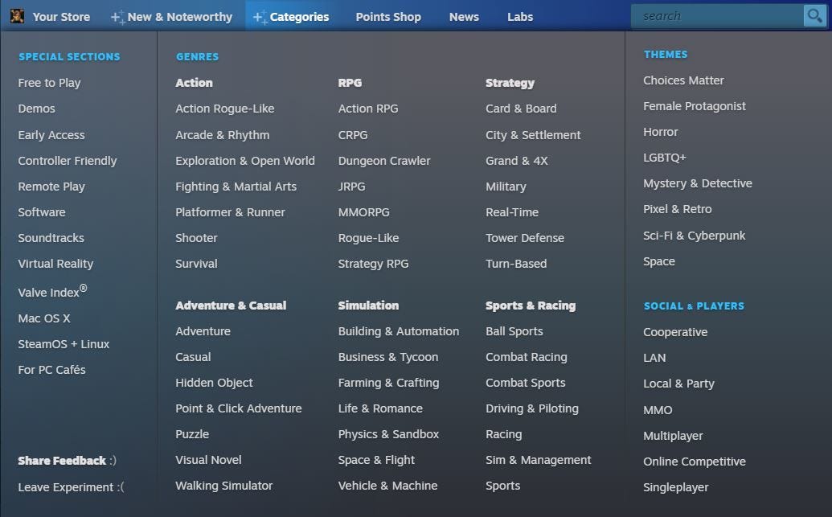Open the Early Access section
The width and height of the screenshot is (832, 517).
(51, 134)
